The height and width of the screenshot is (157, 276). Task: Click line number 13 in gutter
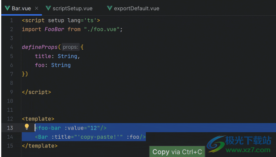[10, 128]
